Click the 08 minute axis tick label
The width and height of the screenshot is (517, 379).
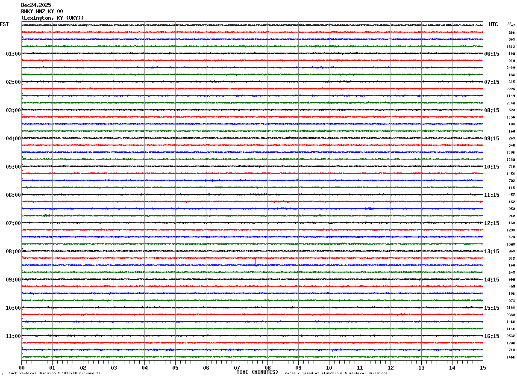tap(267, 367)
